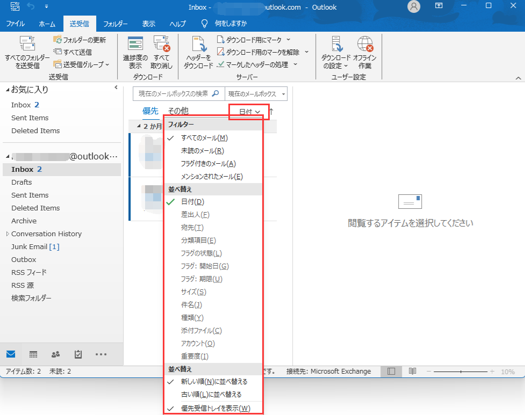
Task: Click すべてのフォルダーを送受信 in the ribbon
Action: tap(27, 52)
